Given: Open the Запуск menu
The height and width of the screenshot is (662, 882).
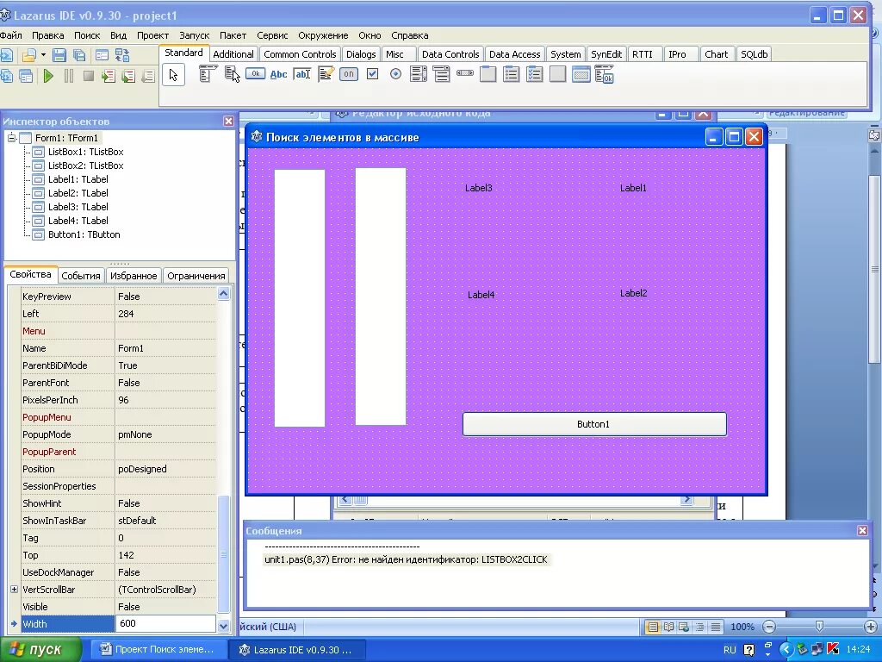Looking at the screenshot, I should [x=194, y=34].
